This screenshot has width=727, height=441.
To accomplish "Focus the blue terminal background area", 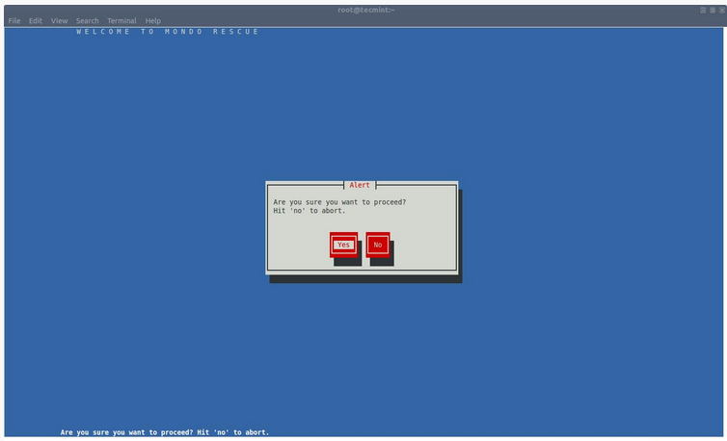I will (145, 241).
